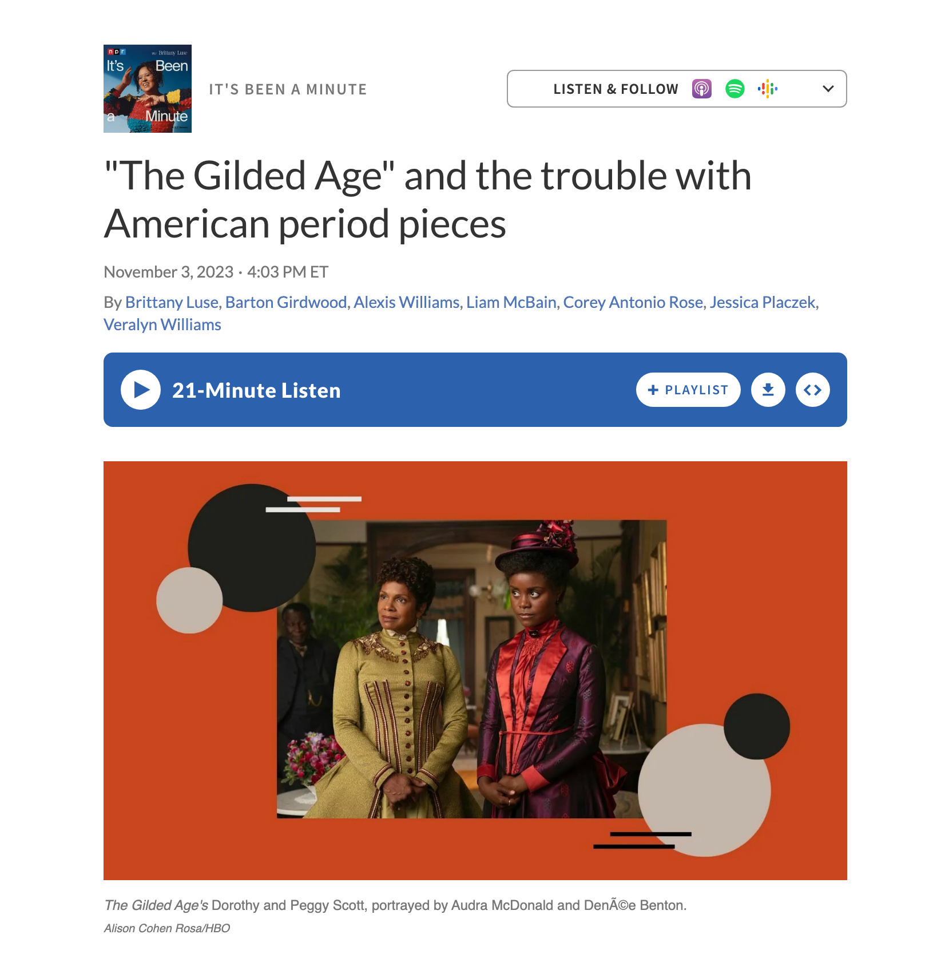Open Alexis Williams author page

click(407, 302)
